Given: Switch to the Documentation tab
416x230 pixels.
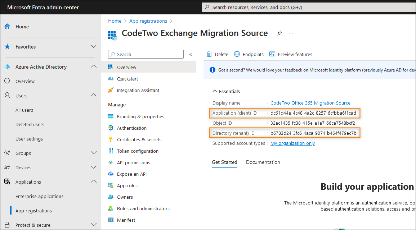Looking at the screenshot, I should [263, 162].
